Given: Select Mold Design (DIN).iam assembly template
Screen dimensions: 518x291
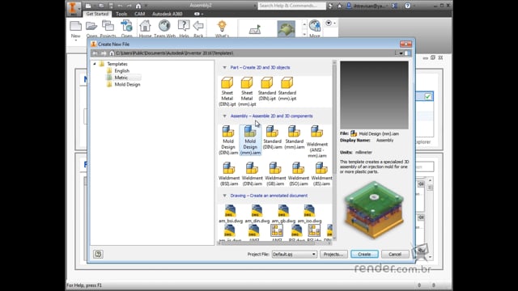Looking at the screenshot, I should coord(228,140).
